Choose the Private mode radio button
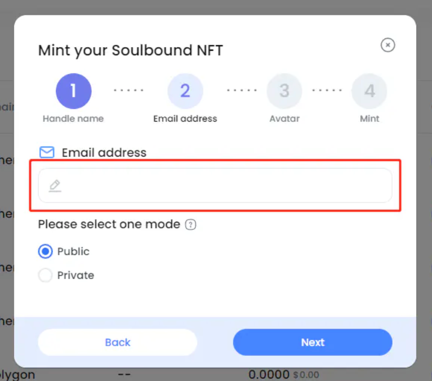Screen dimensions: 432x381 tap(45, 275)
